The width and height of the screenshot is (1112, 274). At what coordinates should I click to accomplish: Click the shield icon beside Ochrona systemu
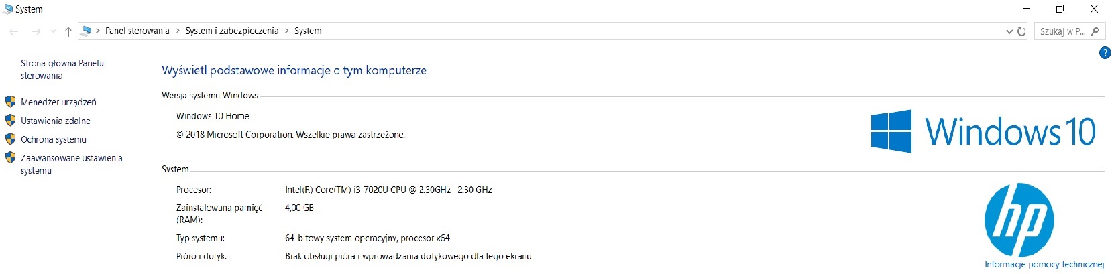pyautogui.click(x=10, y=139)
